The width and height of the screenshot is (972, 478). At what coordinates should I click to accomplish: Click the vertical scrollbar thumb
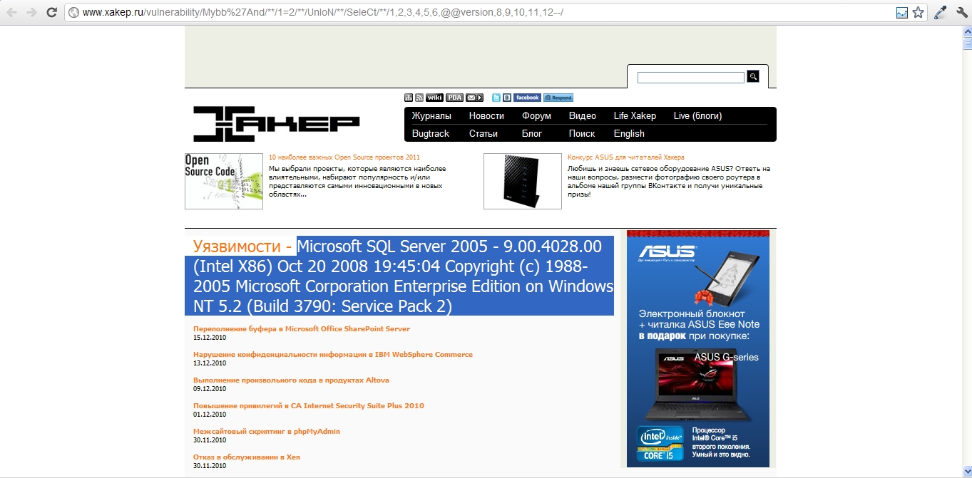(966, 44)
